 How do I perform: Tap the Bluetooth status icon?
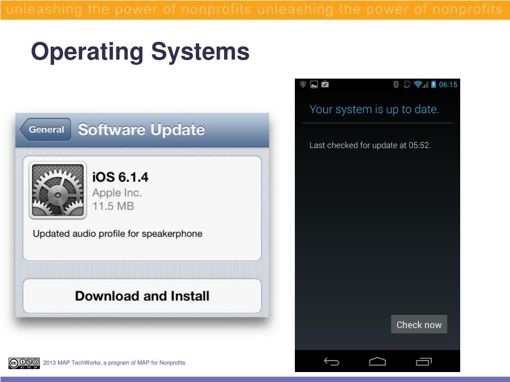pyautogui.click(x=396, y=85)
